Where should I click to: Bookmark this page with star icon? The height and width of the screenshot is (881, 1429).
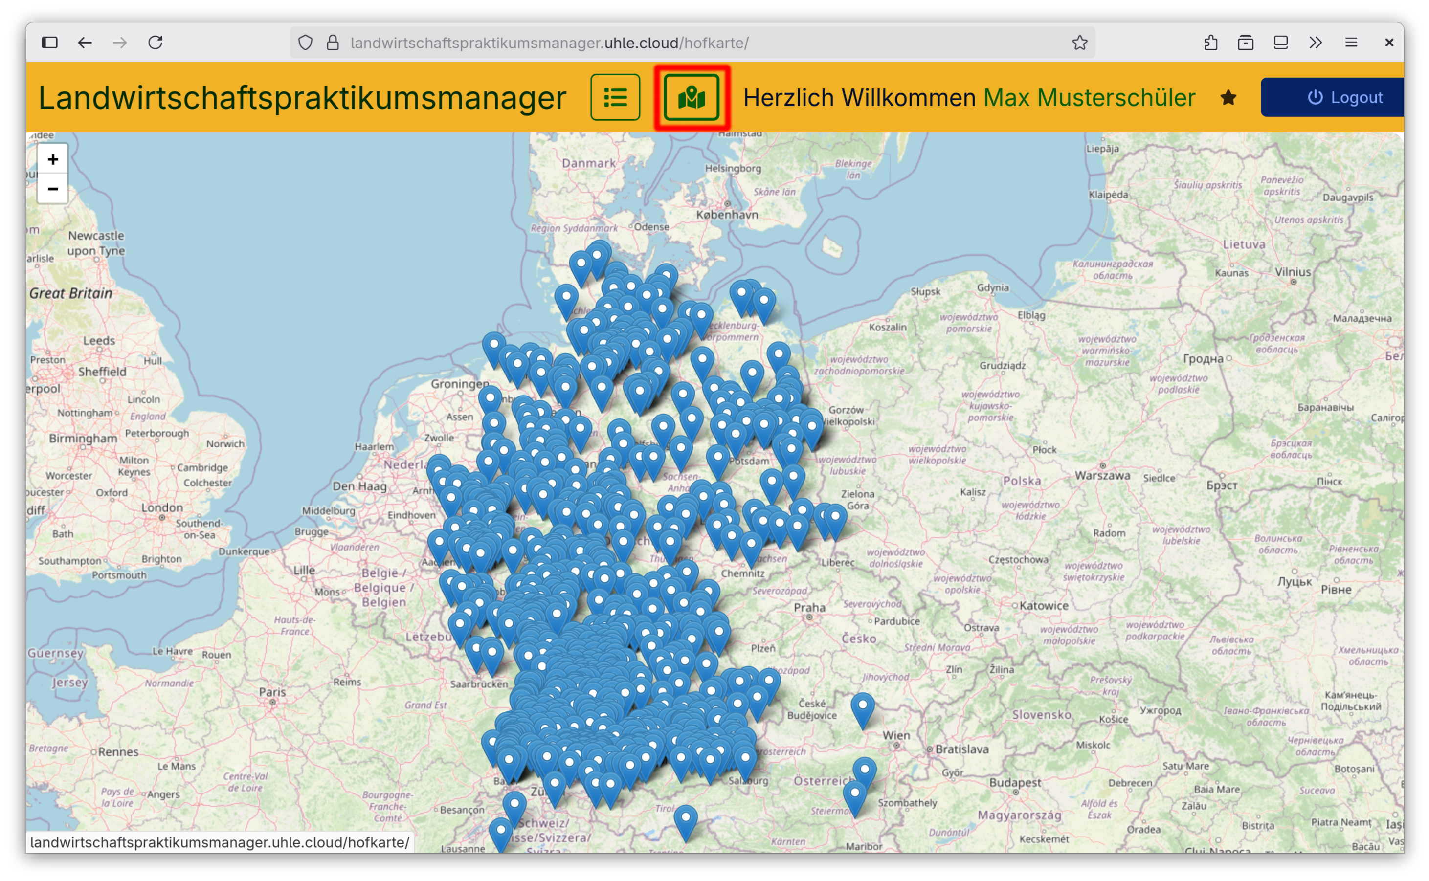tap(1079, 43)
